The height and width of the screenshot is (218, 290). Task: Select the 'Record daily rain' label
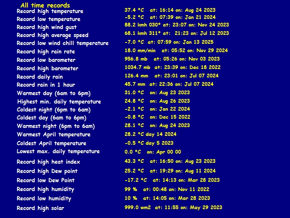40,77
